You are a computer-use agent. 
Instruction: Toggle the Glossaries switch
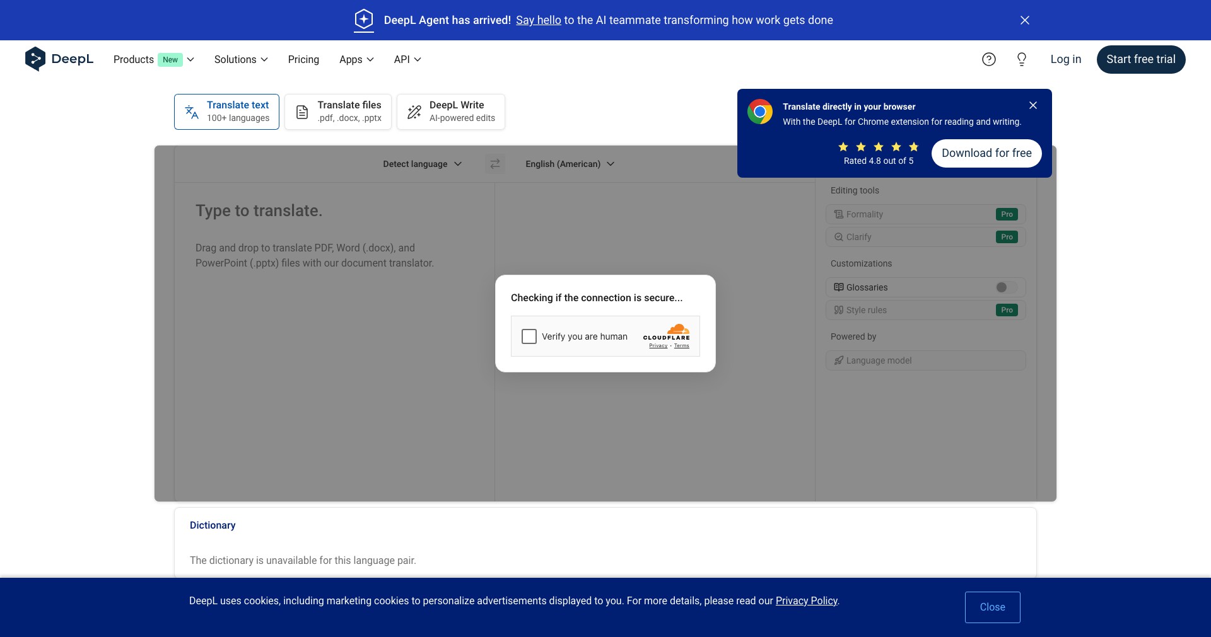[x=1006, y=287]
